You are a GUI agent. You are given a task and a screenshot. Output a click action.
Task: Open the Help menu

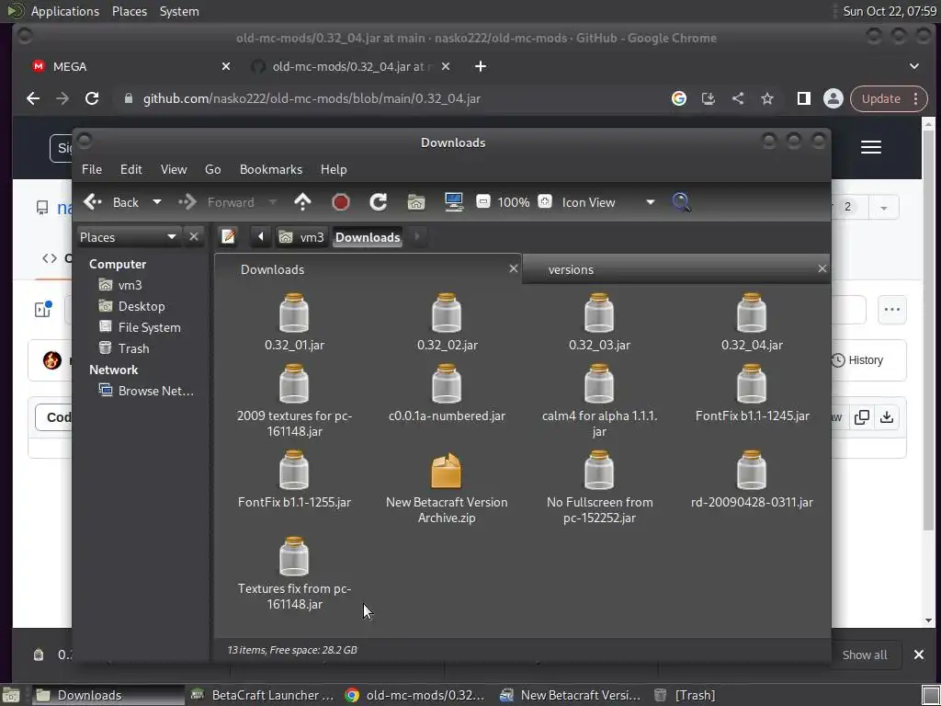coord(333,169)
